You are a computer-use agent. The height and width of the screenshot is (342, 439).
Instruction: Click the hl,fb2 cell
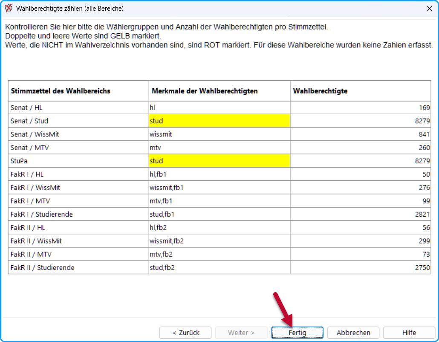click(x=219, y=228)
